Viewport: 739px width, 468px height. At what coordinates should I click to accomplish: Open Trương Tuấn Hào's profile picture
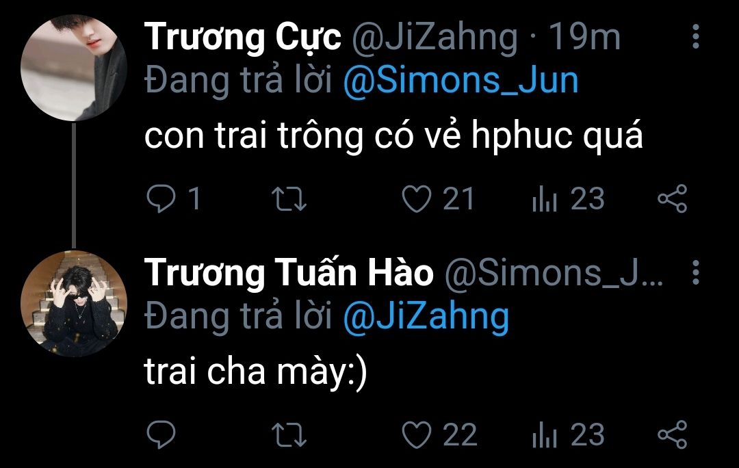click(74, 302)
